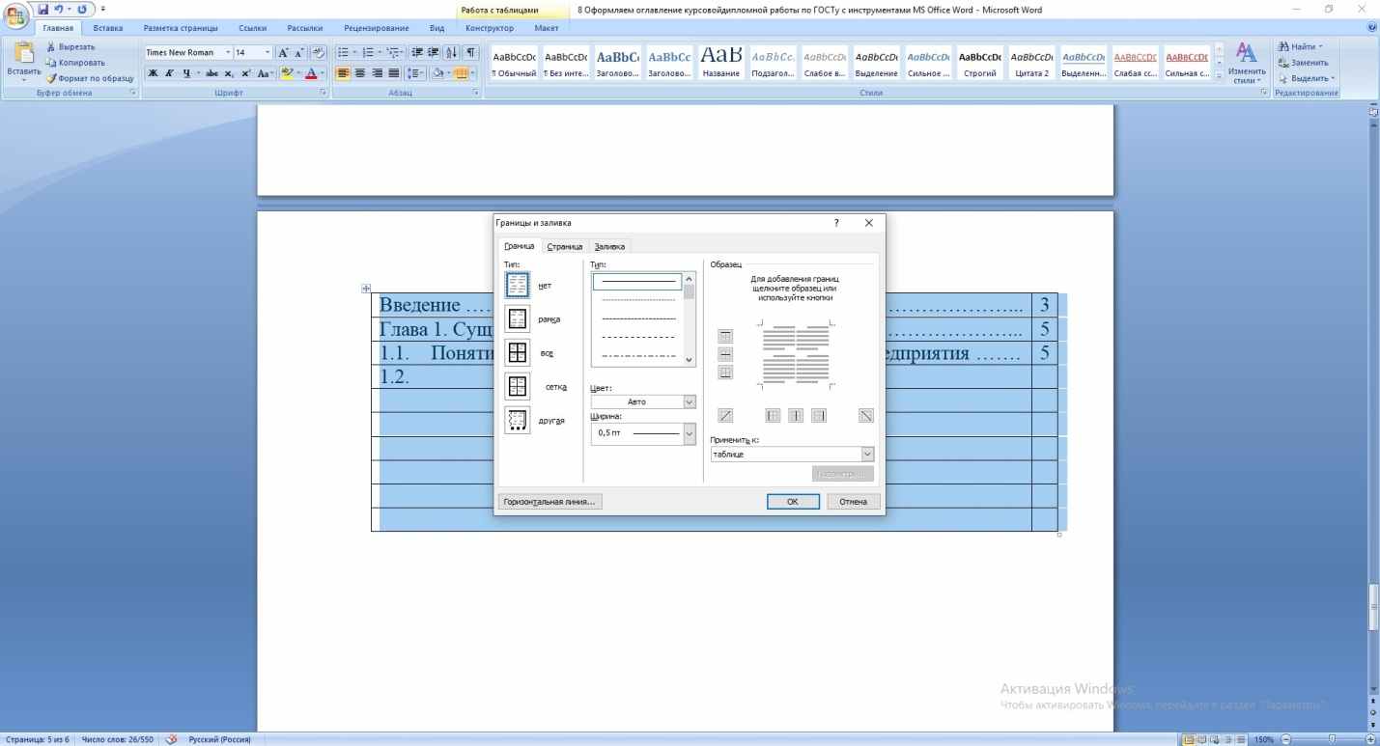This screenshot has height=746, width=1380.
Task: Click the sort (A-Z) icon
Action: click(451, 52)
